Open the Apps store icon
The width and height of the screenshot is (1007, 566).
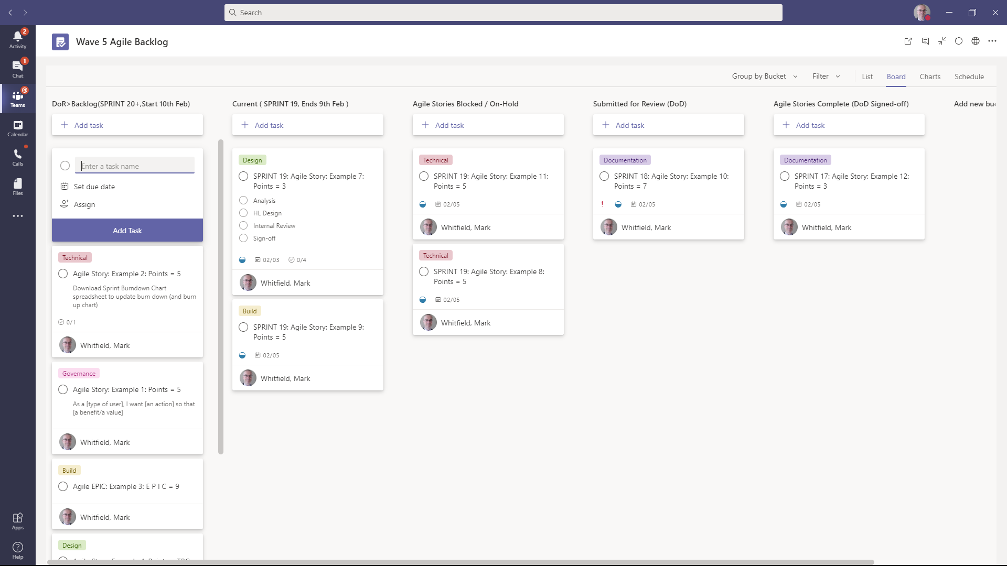(x=17, y=521)
